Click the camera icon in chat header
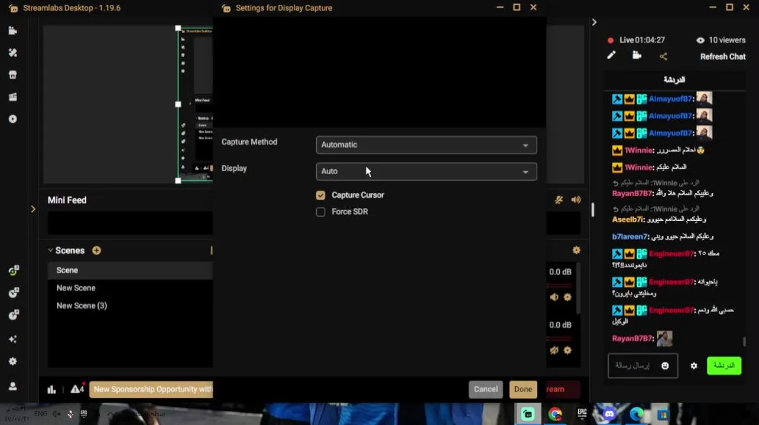Image resolution: width=759 pixels, height=425 pixels. pyautogui.click(x=637, y=55)
